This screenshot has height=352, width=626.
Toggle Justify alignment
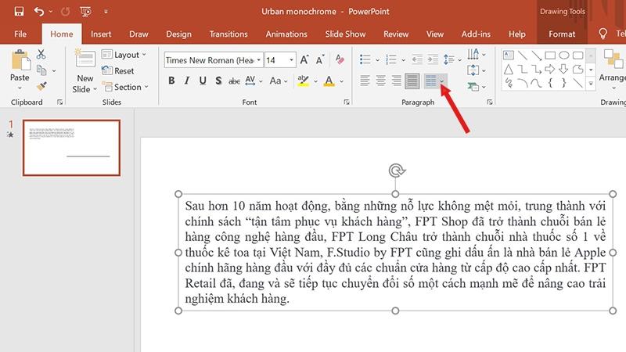(x=412, y=81)
